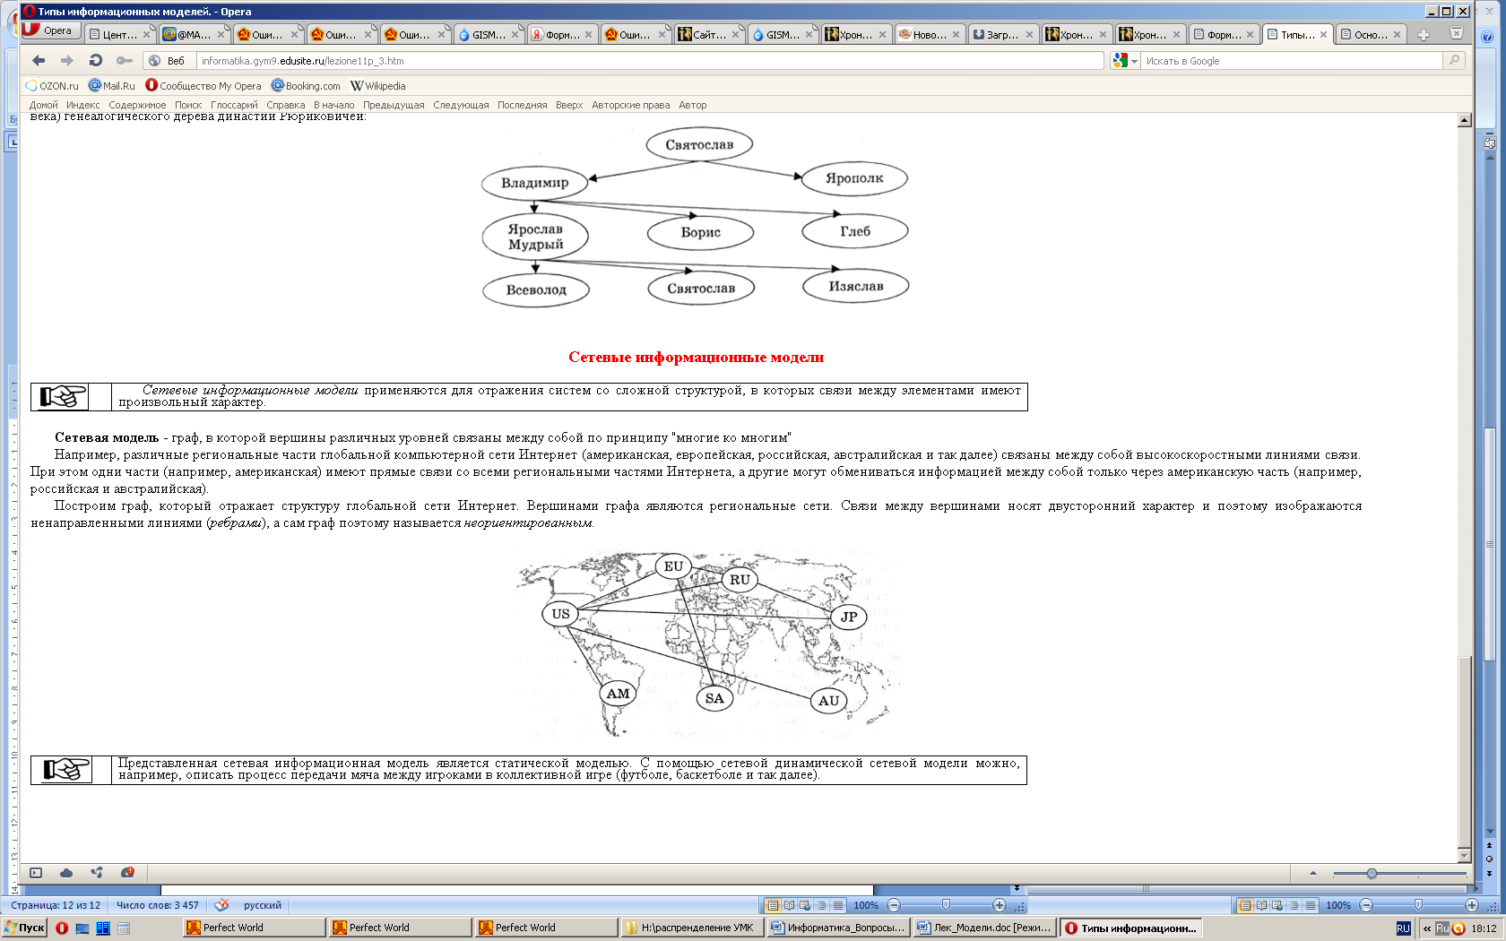Click page scrollbar up arrow

click(1465, 120)
